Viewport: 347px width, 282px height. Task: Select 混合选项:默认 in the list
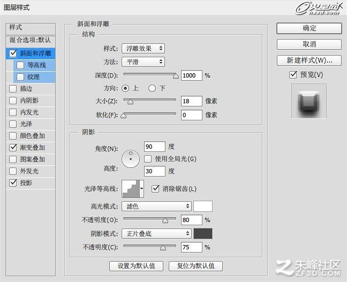pos(31,40)
